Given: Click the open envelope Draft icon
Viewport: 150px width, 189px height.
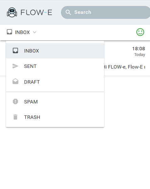Looking at the screenshot, I should [x=15, y=81].
